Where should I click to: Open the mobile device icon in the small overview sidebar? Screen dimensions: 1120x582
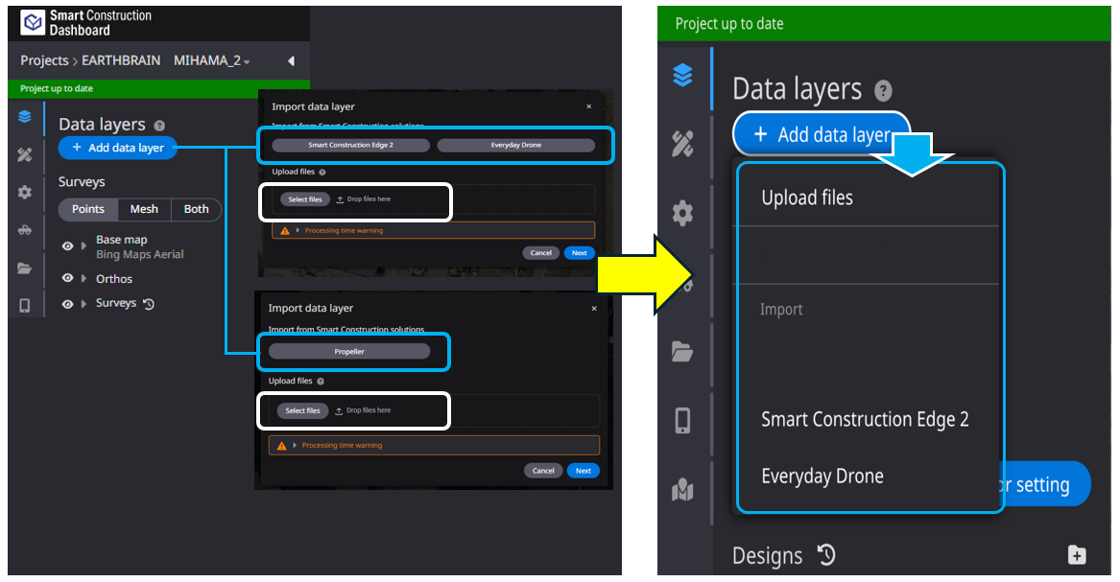pyautogui.click(x=25, y=306)
